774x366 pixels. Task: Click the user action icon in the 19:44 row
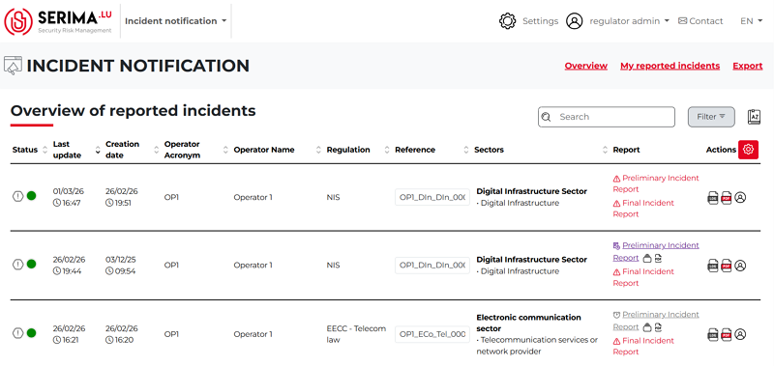pos(740,265)
